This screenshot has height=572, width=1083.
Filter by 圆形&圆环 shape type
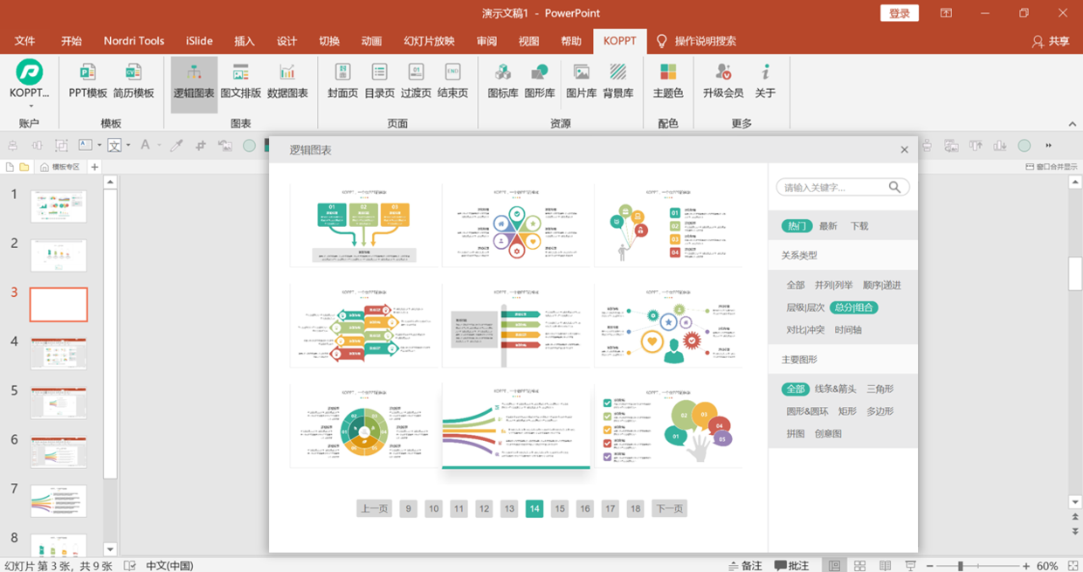808,411
